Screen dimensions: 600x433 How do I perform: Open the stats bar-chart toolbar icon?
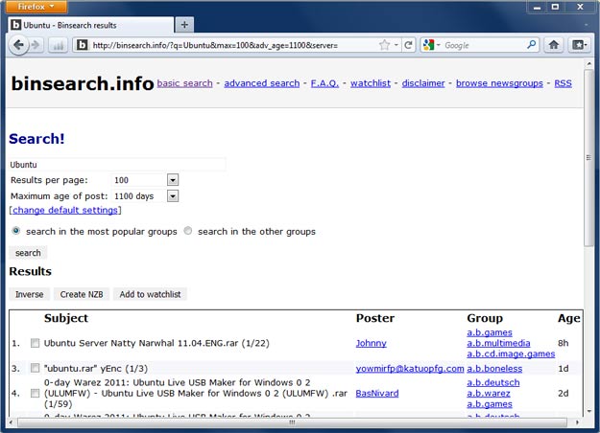click(x=59, y=45)
